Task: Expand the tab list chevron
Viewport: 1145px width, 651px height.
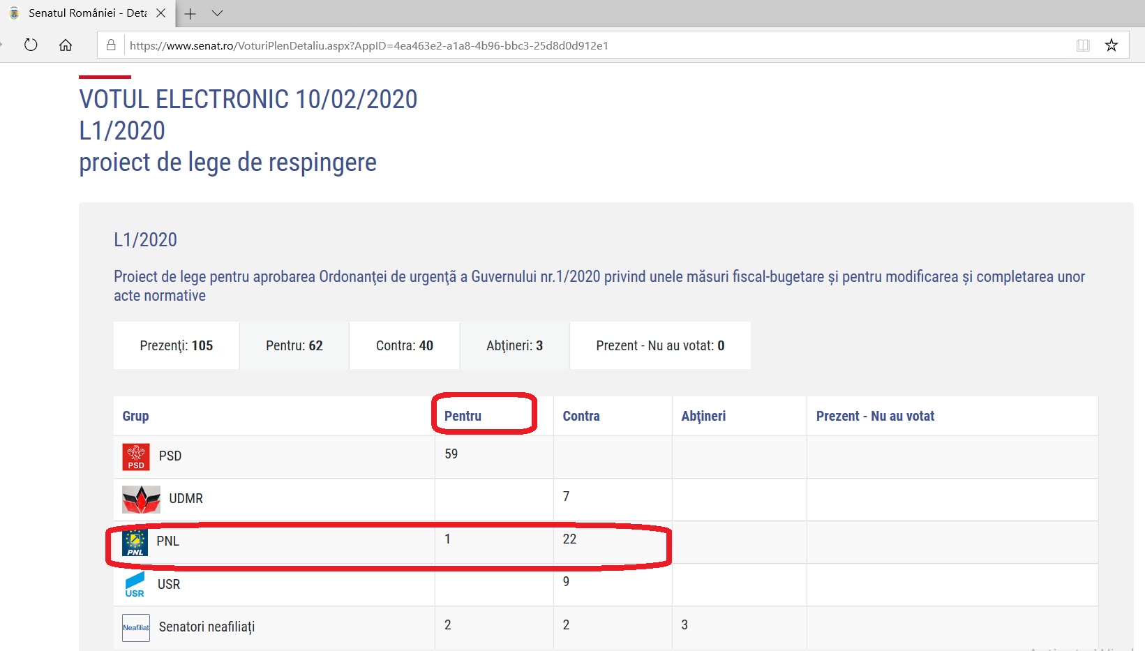Action: tap(217, 13)
